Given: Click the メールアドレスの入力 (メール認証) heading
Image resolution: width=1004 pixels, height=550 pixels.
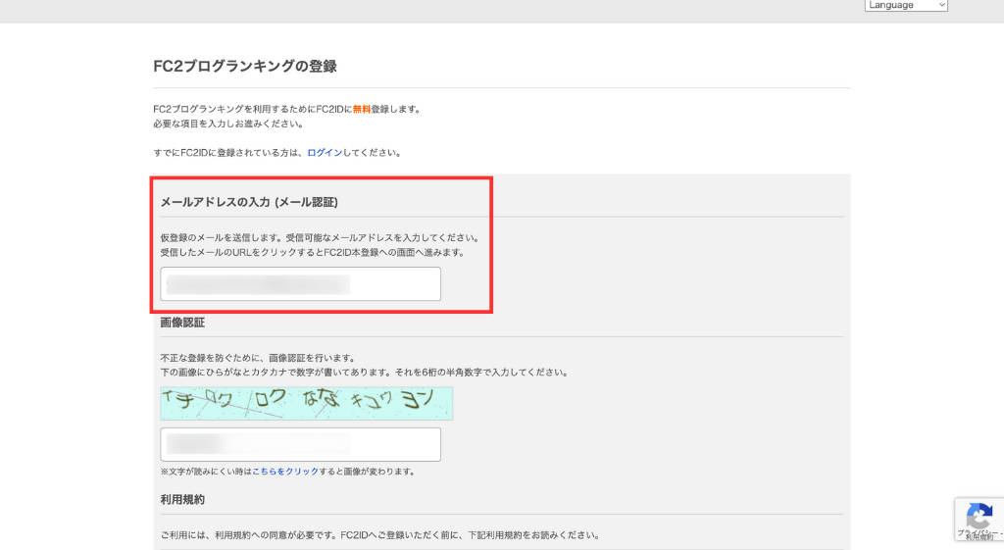Looking at the screenshot, I should tap(249, 202).
